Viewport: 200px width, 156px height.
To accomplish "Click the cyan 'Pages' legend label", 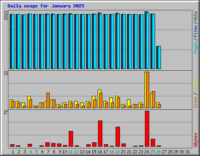I will [195, 48].
